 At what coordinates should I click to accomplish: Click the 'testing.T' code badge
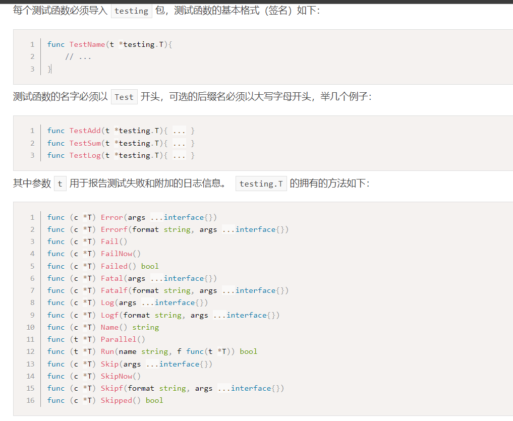[x=261, y=184]
